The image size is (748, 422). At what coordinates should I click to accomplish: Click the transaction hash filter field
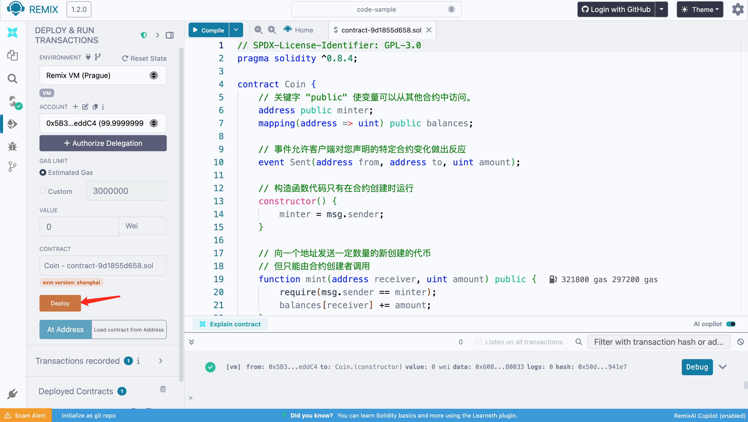[x=658, y=342]
